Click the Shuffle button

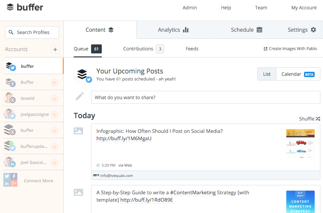click(310, 119)
